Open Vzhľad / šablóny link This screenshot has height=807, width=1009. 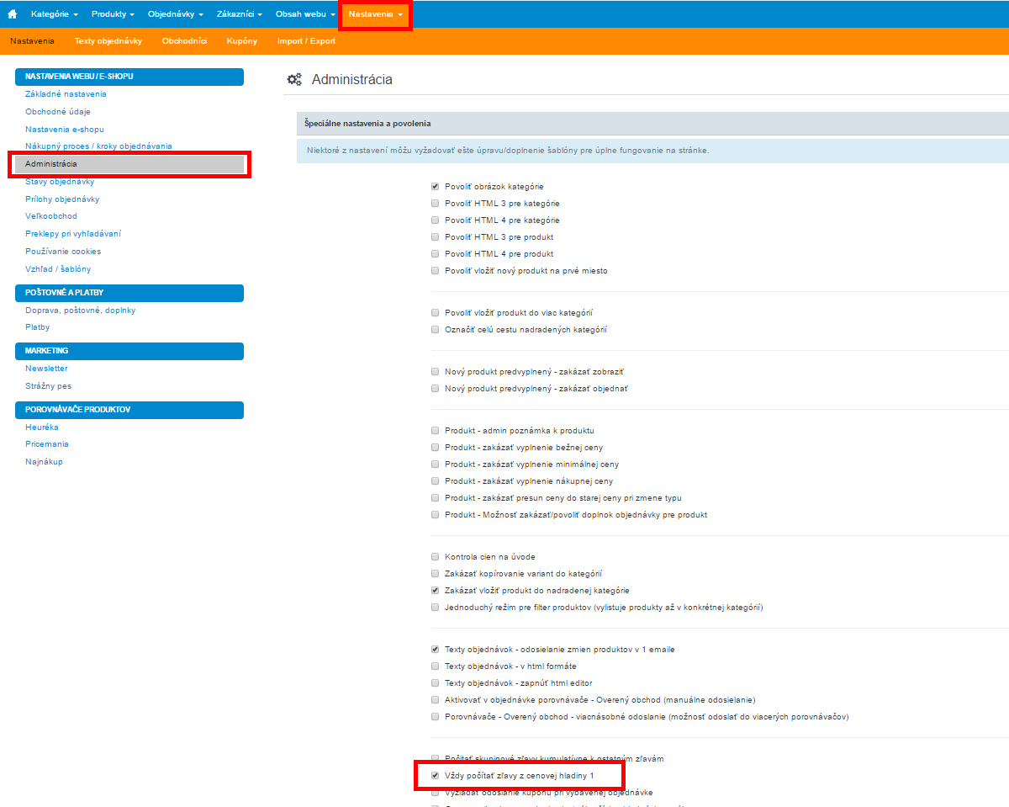(58, 269)
